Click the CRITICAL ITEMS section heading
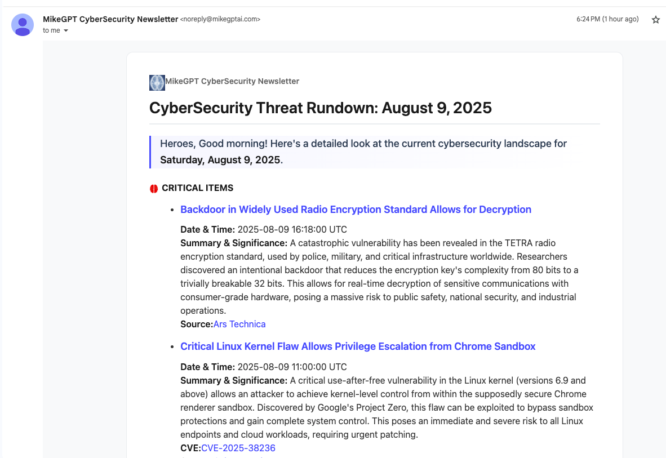The image size is (666, 458). click(197, 188)
